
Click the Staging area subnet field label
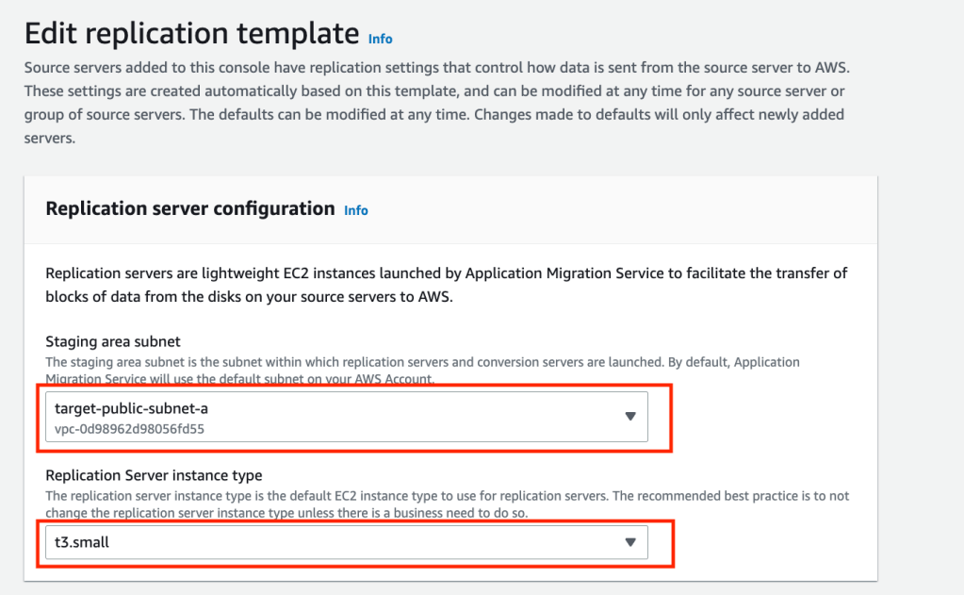(x=114, y=341)
